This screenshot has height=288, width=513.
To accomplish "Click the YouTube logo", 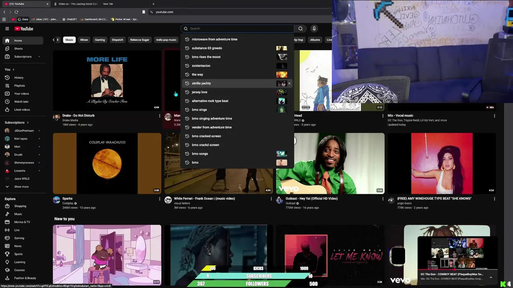I will (x=24, y=29).
